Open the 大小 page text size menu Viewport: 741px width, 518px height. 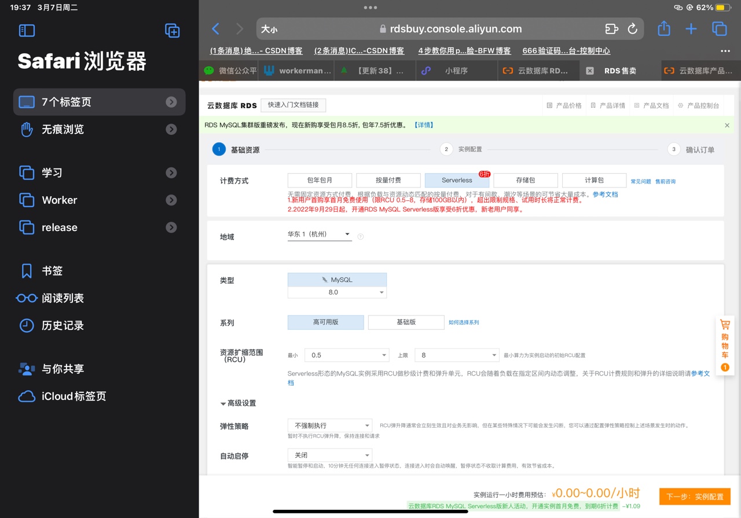pyautogui.click(x=269, y=29)
